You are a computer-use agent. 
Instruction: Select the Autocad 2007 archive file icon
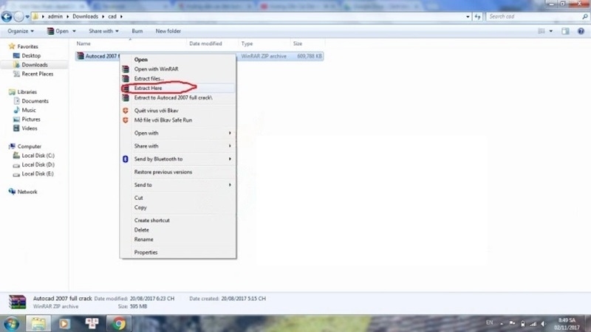[x=80, y=55]
